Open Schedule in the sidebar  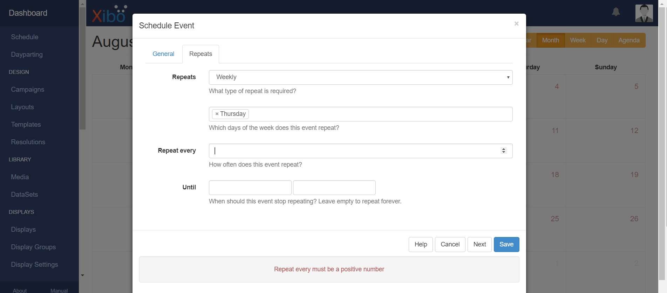(25, 37)
